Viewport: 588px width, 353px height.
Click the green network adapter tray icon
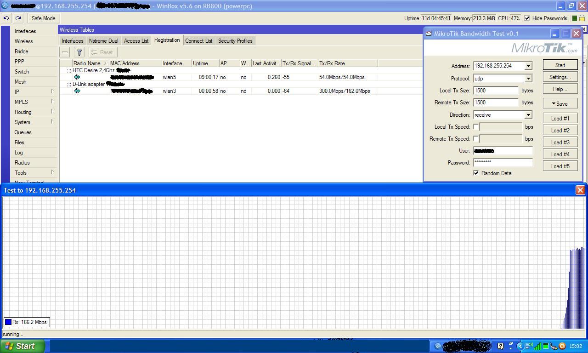pyautogui.click(x=546, y=346)
